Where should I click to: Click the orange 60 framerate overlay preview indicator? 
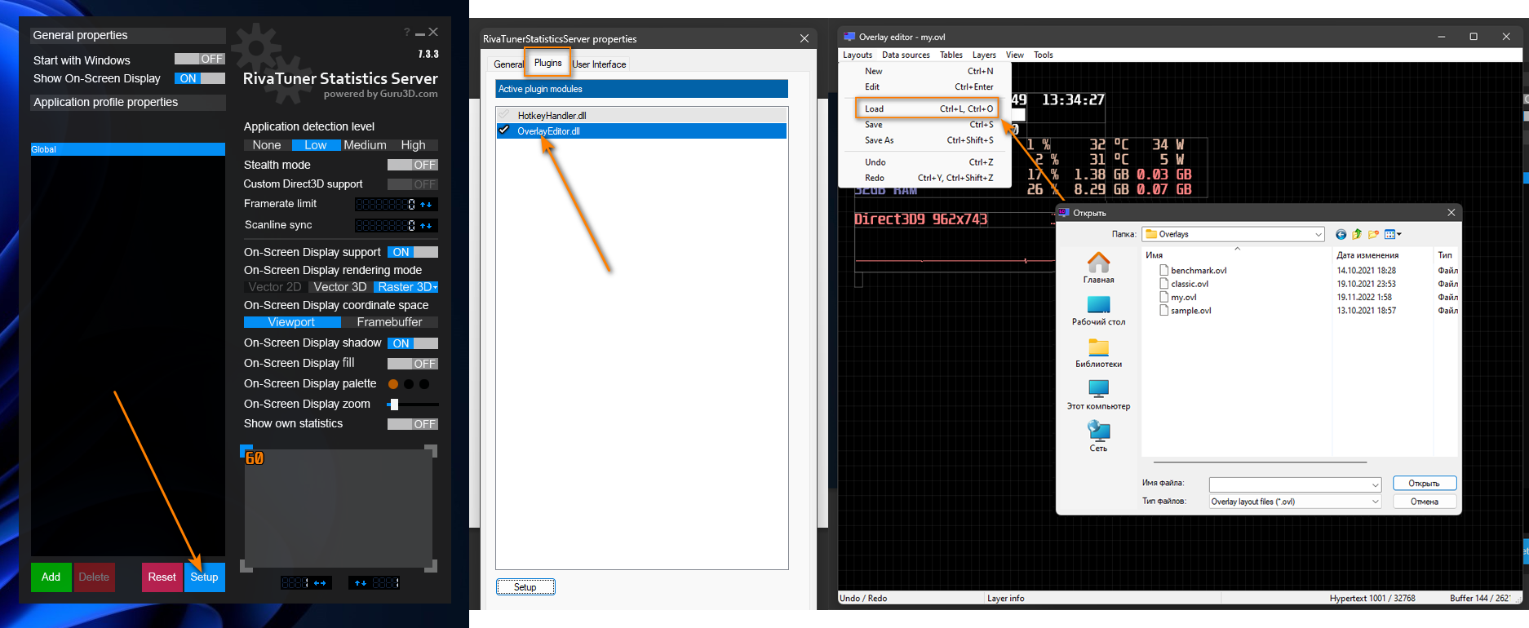click(x=255, y=458)
